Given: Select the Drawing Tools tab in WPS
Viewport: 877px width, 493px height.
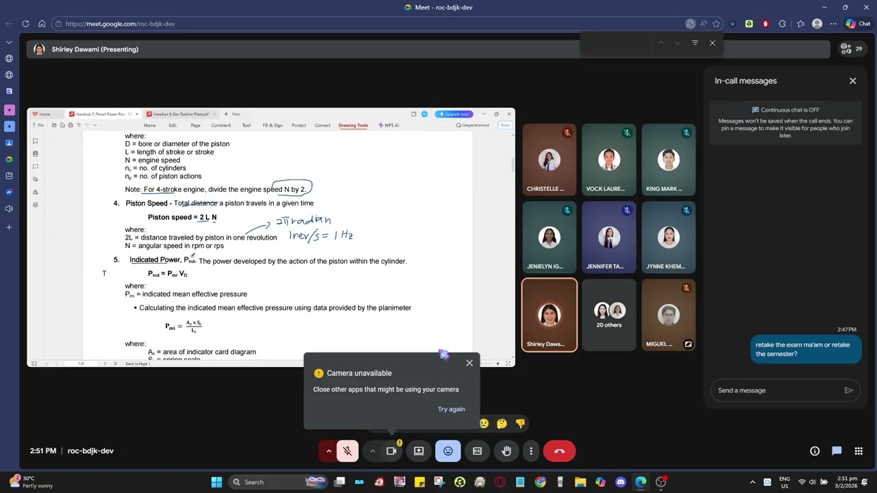Looking at the screenshot, I should coord(353,125).
